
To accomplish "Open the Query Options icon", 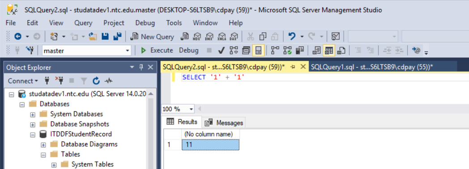I will [246, 51].
